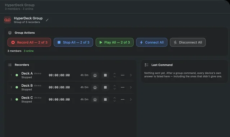The height and width of the screenshot is (137, 230).
Task: Click the 'Group of 3 recorders' subtitle
Action: tap(27, 22)
